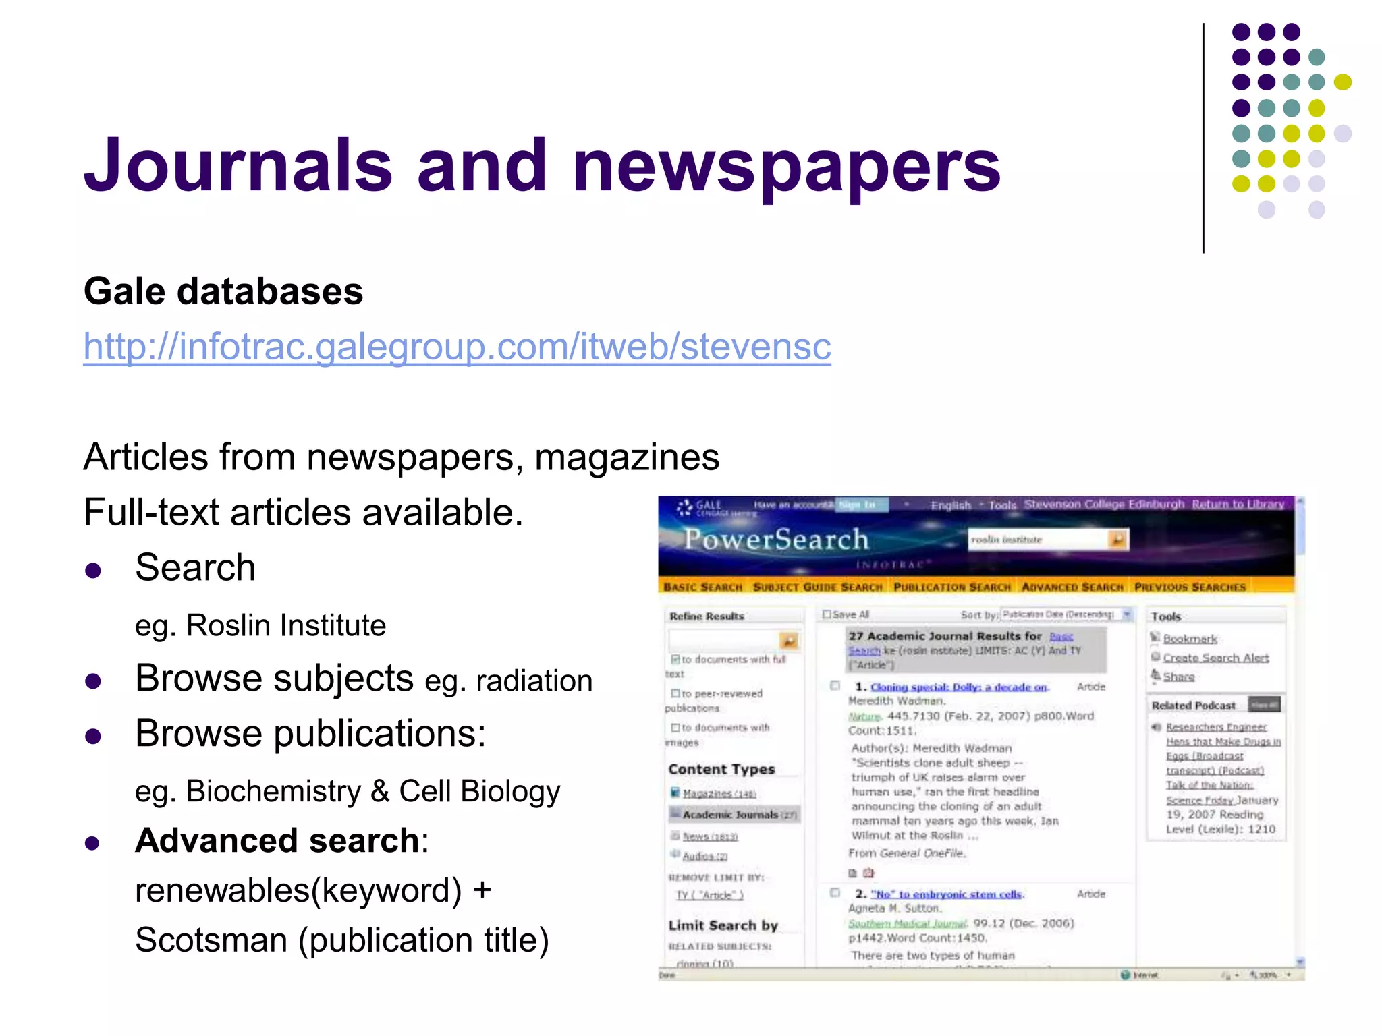The height and width of the screenshot is (1036, 1382).
Task: Click the Academic Journals content type icon
Action: 675,814
